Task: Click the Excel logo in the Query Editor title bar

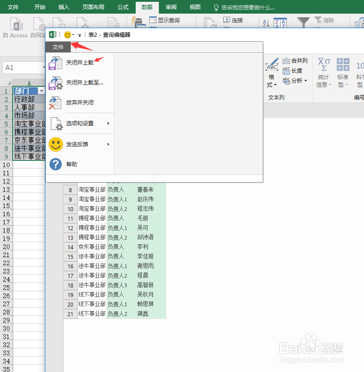Action: [53, 35]
